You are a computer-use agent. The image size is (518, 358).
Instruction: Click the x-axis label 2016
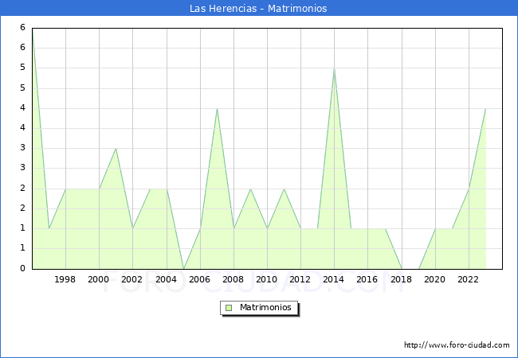point(367,279)
